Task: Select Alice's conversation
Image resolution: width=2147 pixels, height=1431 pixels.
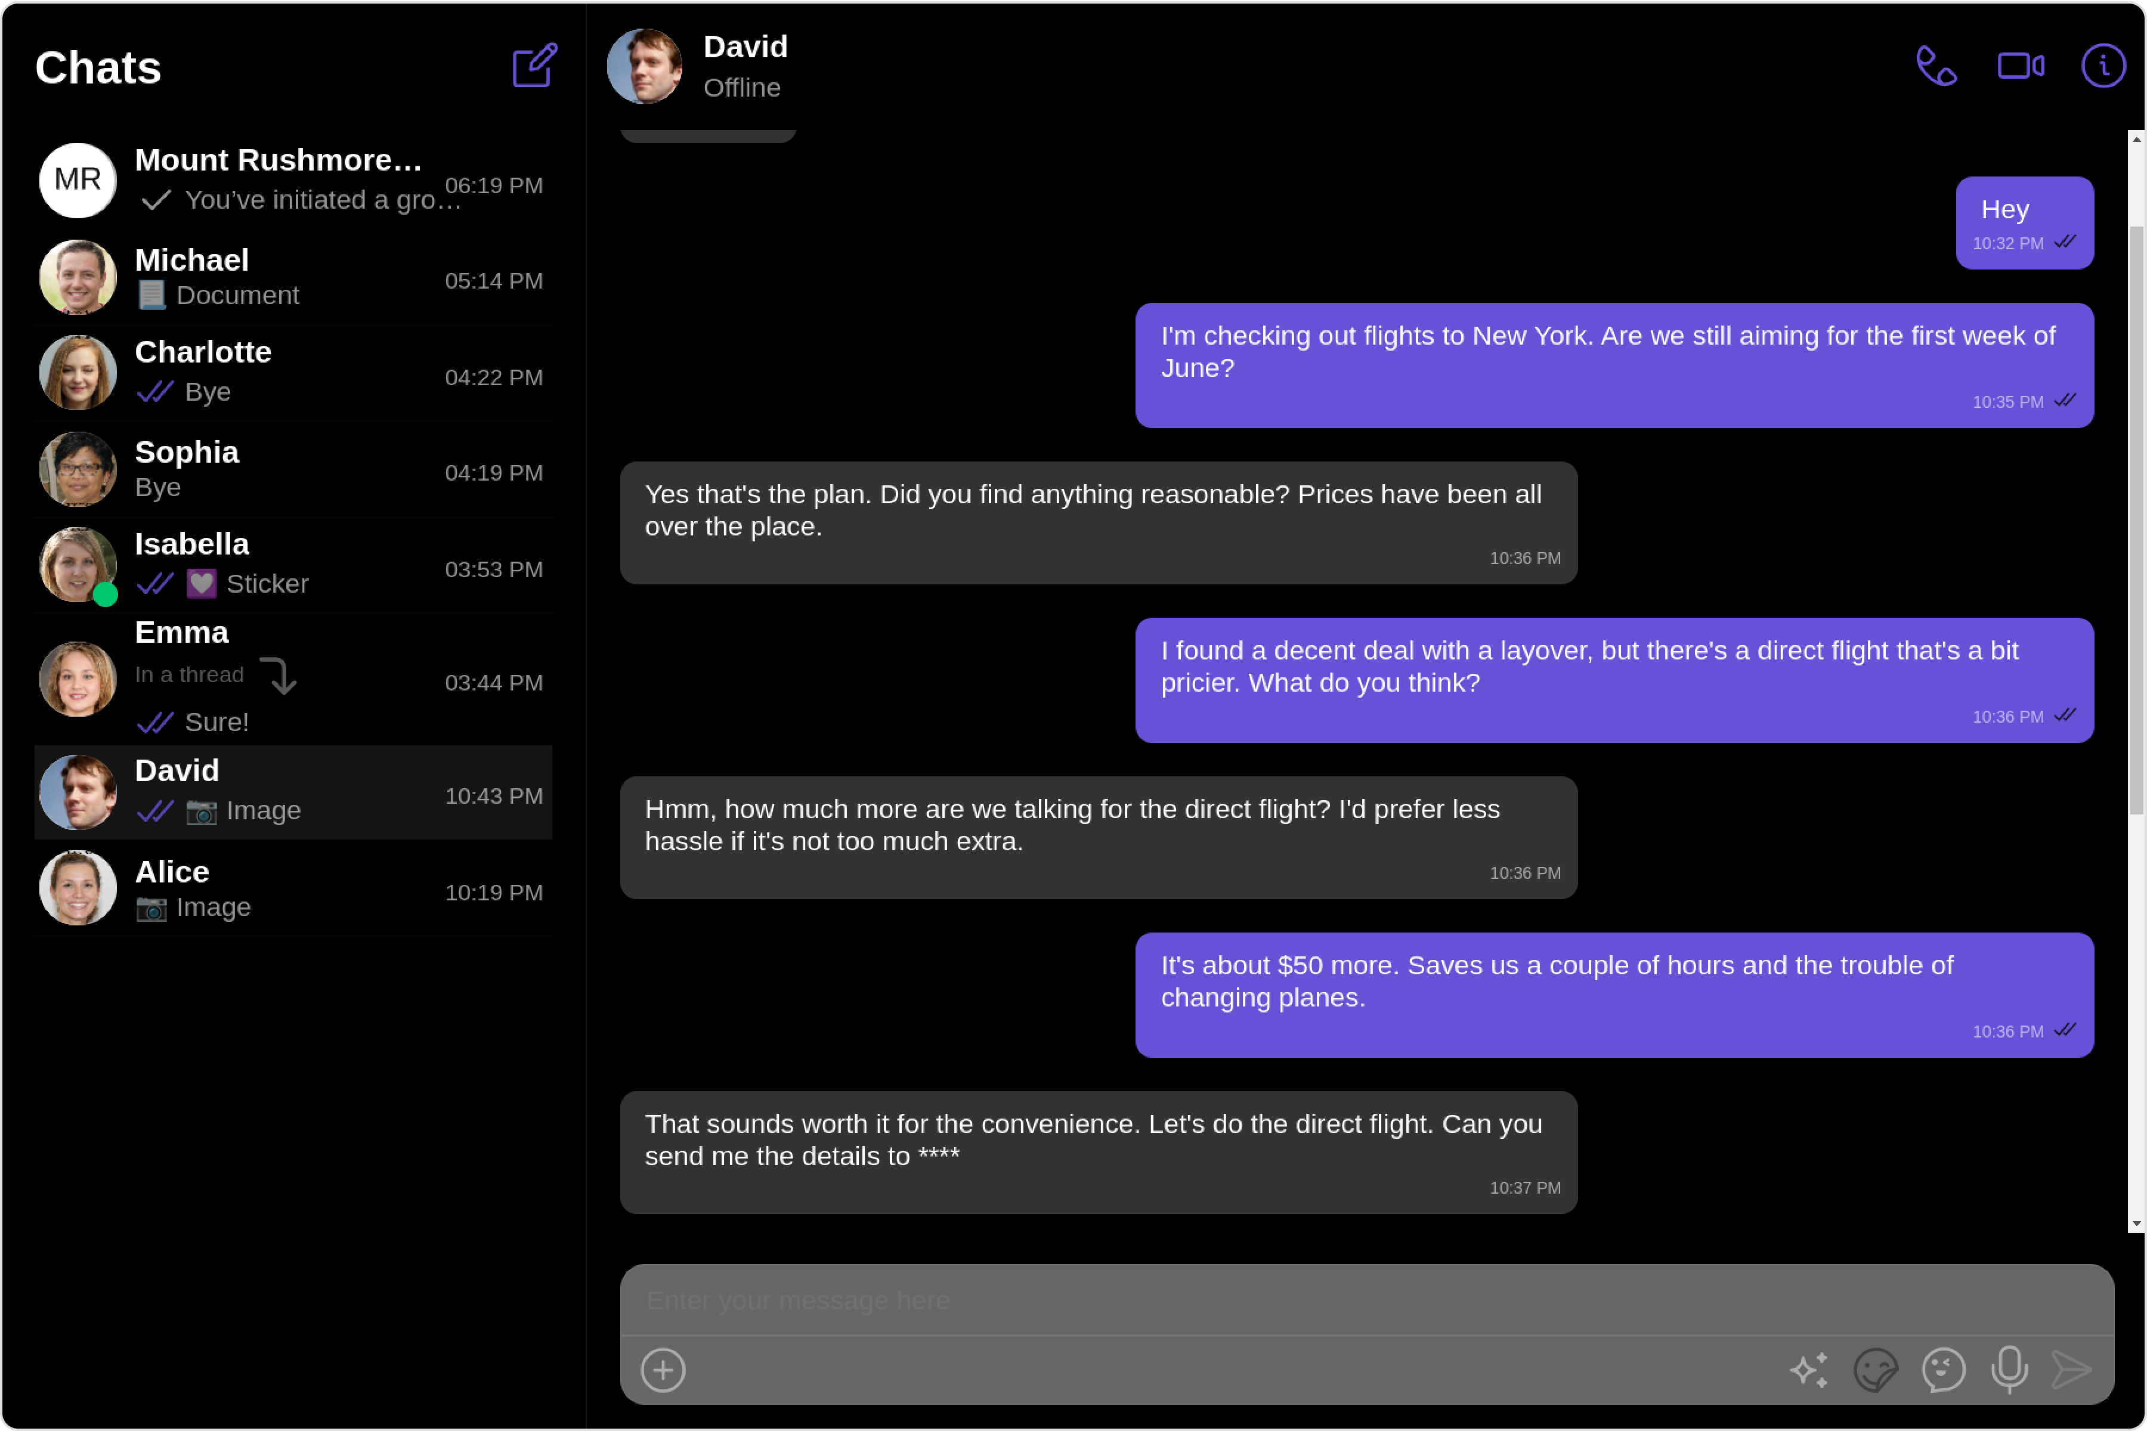Action: [293, 888]
